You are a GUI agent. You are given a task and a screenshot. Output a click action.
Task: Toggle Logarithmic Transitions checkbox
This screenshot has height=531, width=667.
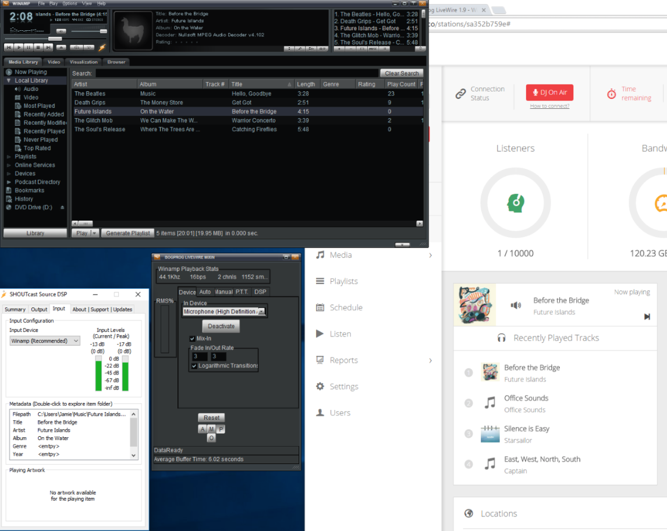pyautogui.click(x=194, y=366)
